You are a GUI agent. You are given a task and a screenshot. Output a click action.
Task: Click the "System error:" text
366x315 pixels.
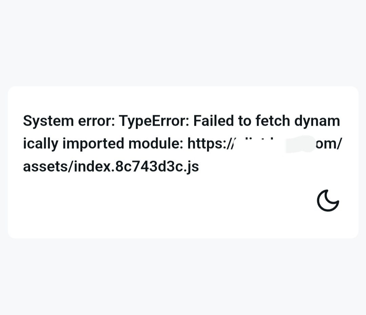coord(69,121)
